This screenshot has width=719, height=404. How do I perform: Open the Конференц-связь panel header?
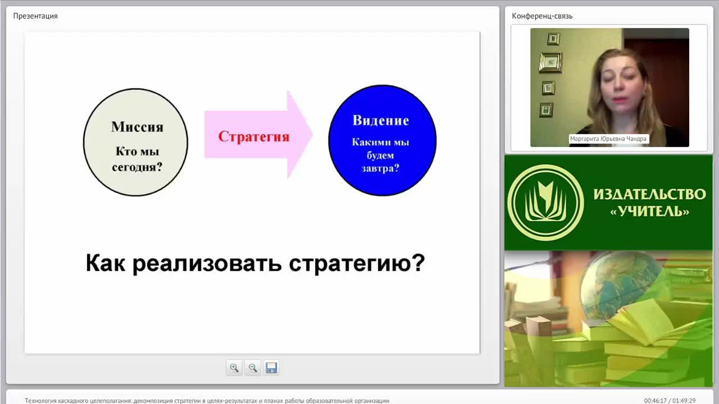coord(542,16)
